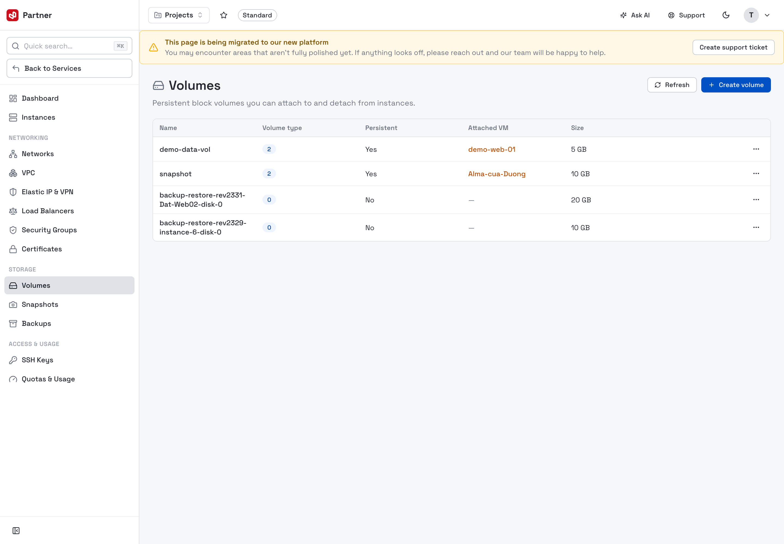Click volume name backup-restore-rev2331-Dat-Web02-disk-0
Screen dimensions: 784x544
202,200
